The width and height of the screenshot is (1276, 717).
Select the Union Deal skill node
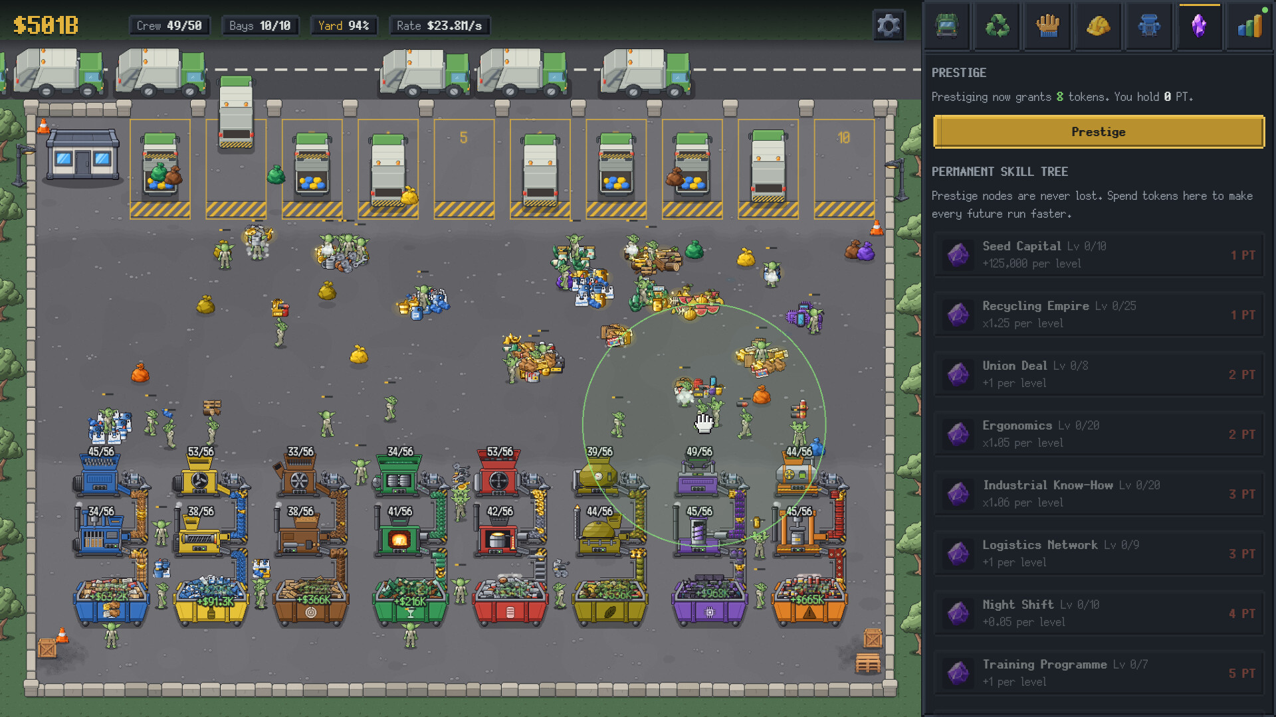(1098, 374)
